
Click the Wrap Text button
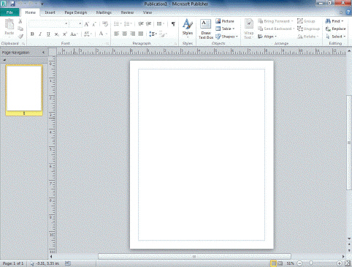click(x=249, y=29)
